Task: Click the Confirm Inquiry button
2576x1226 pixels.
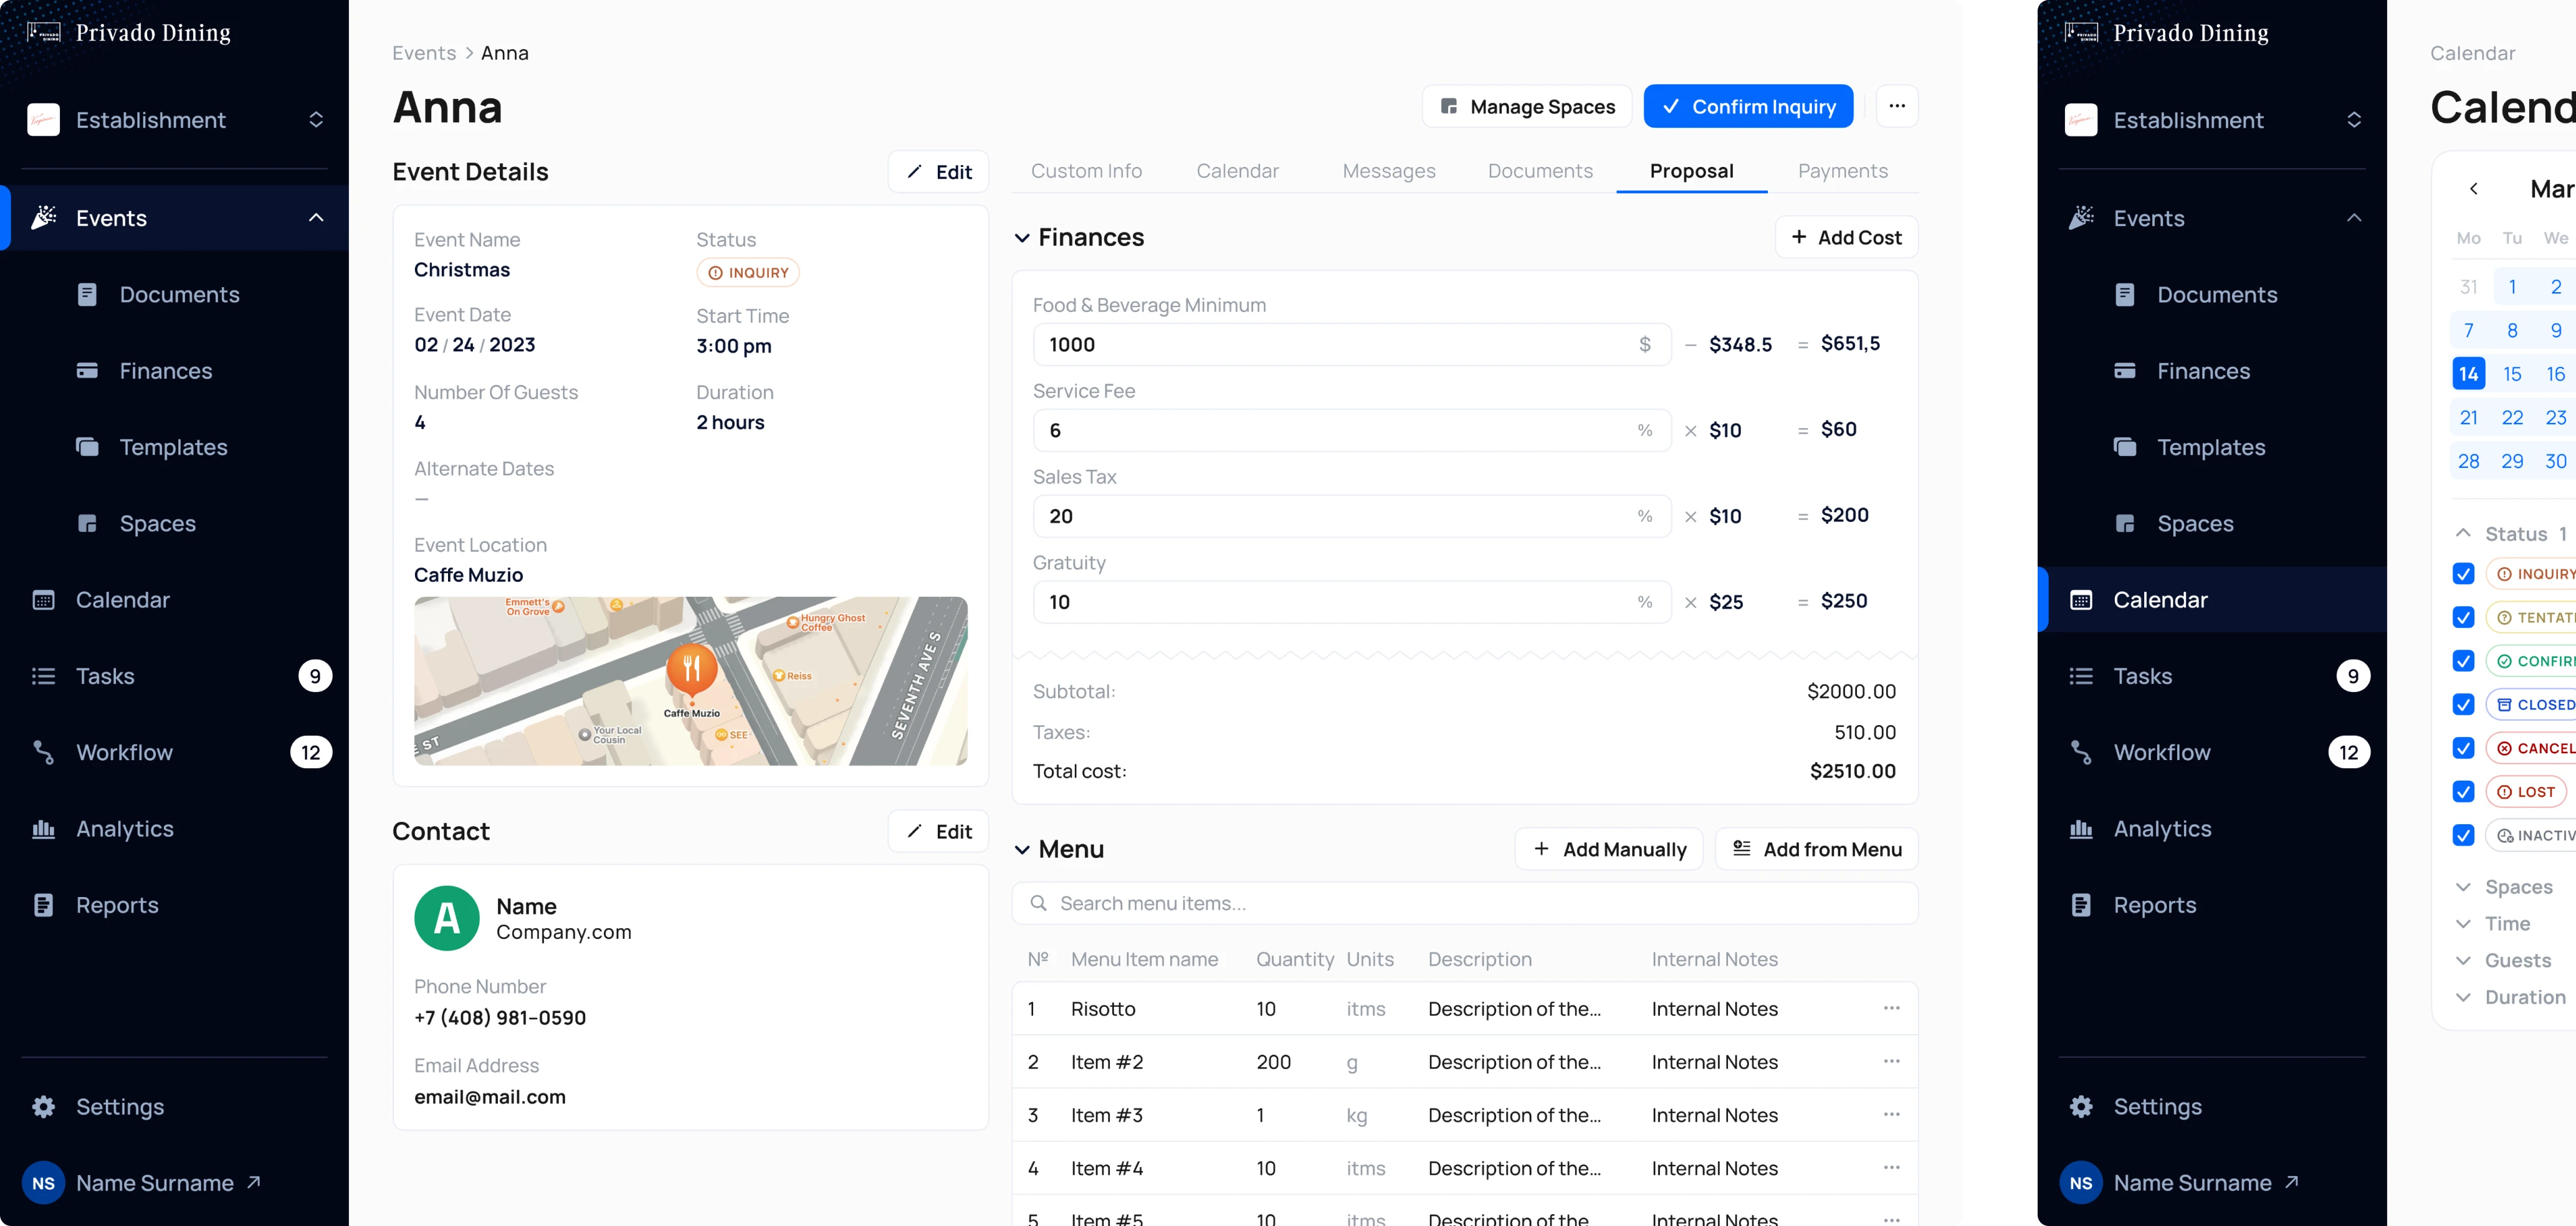Action: (1748, 106)
